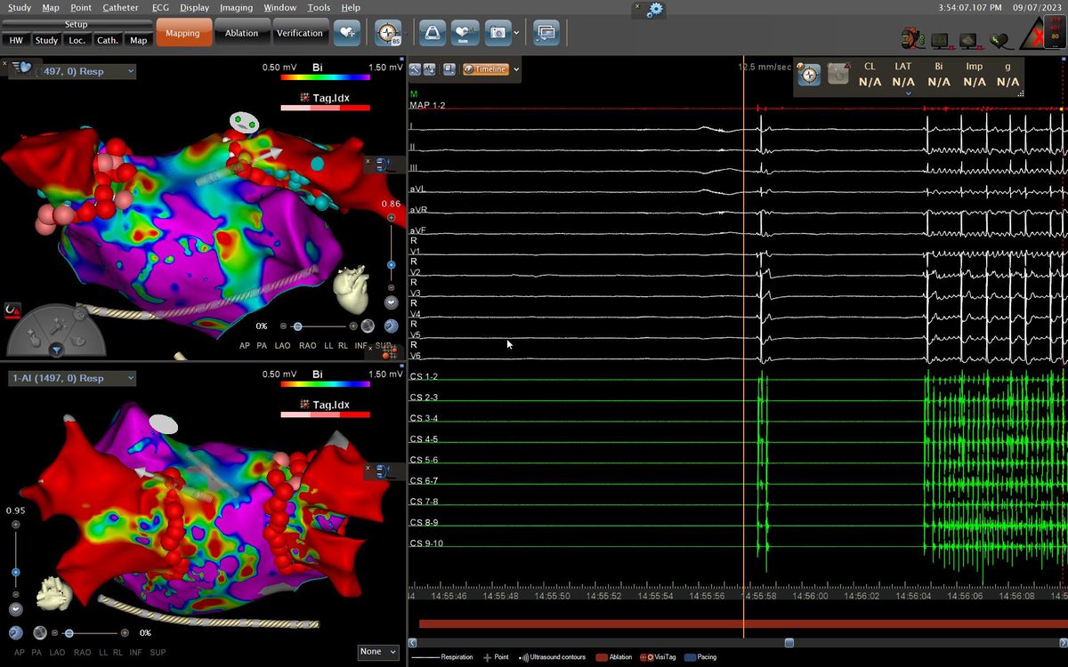
Task: Select the LAO view on the upper map
Action: click(283, 345)
